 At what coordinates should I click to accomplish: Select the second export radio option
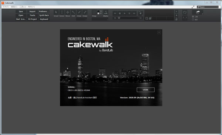click(193, 19)
